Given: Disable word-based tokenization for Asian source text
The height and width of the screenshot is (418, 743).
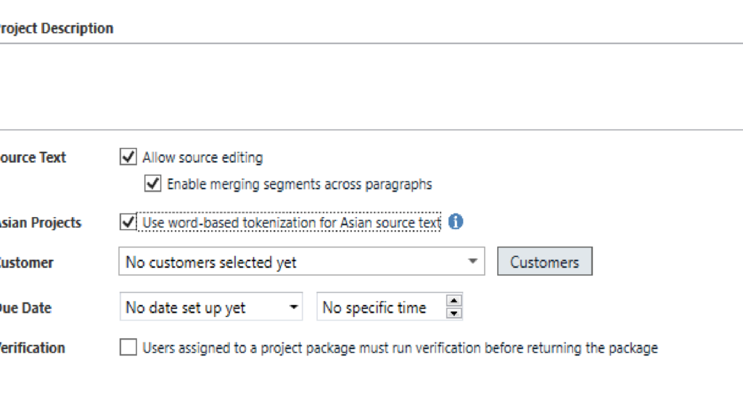Looking at the screenshot, I should tap(128, 222).
